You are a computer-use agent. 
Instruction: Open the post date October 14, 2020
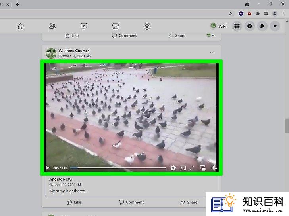[x=71, y=56]
